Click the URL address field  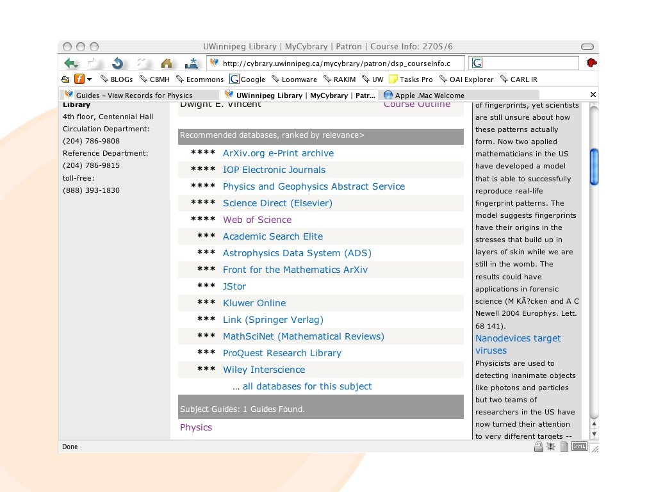tap(336, 63)
